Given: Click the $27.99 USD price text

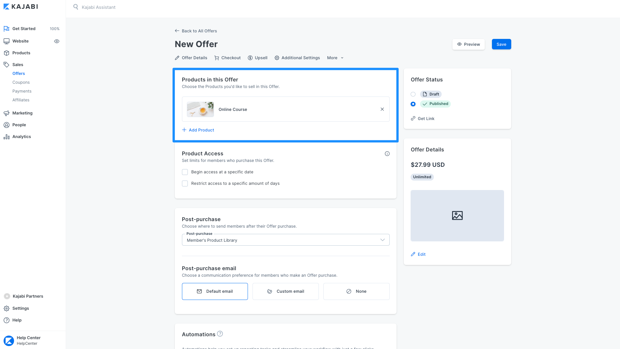Looking at the screenshot, I should tap(428, 165).
